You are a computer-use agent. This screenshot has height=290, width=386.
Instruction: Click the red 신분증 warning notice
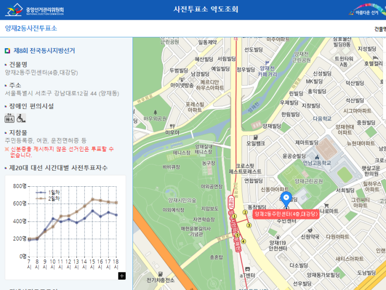pyautogui.click(x=59, y=152)
